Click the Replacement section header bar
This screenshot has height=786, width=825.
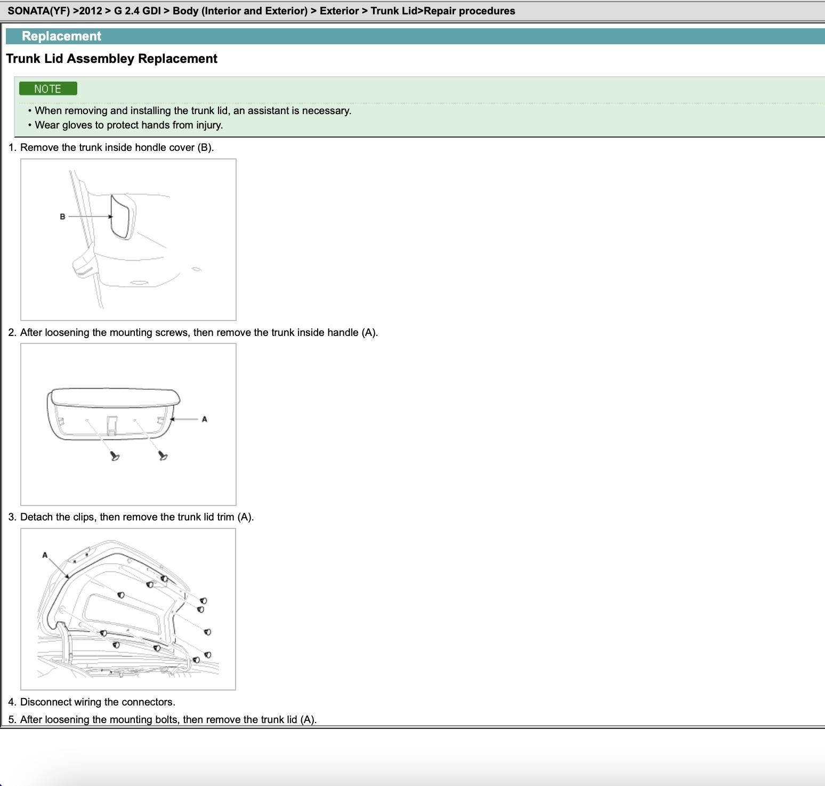point(415,36)
